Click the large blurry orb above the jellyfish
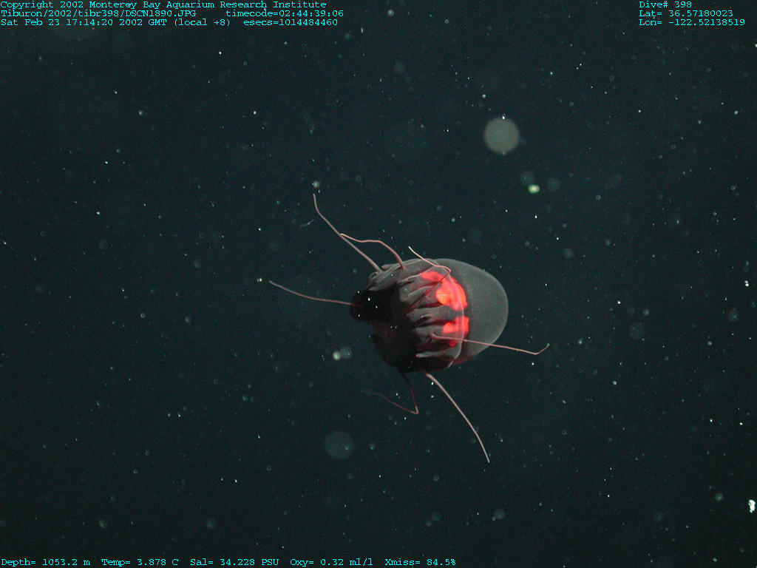 (501, 135)
